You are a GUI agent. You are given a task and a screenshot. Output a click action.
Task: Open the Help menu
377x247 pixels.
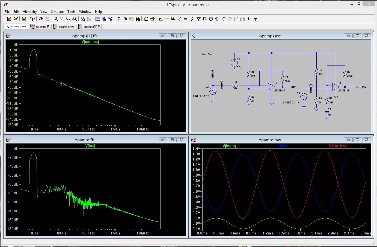click(x=98, y=12)
